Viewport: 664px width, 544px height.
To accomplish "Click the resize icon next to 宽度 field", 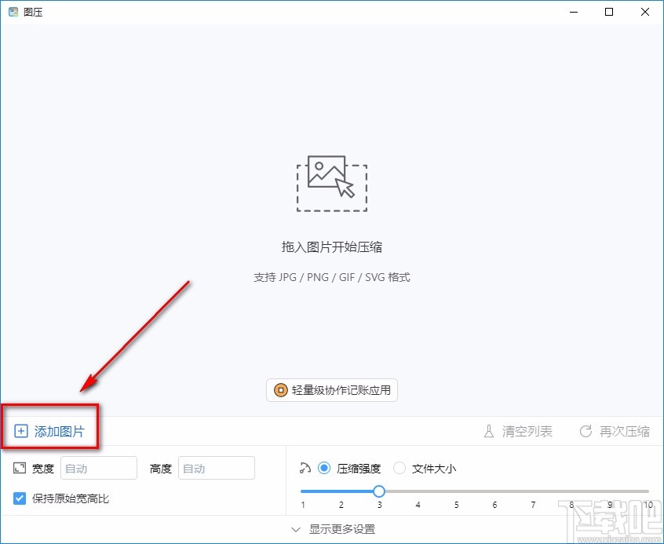I will point(17,468).
